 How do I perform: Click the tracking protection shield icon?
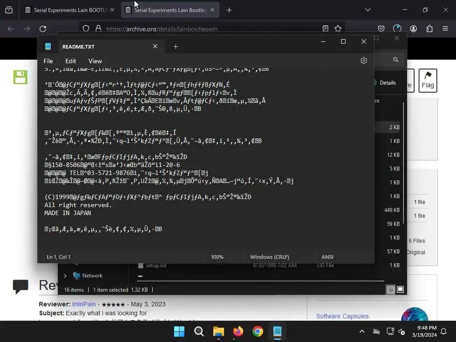pyautogui.click(x=86, y=28)
